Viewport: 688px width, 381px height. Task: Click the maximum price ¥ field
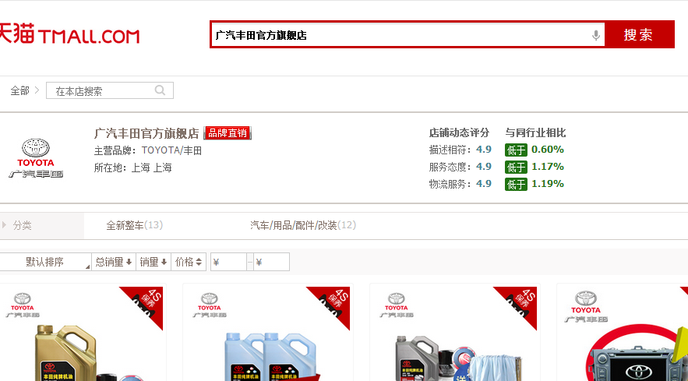(x=271, y=262)
